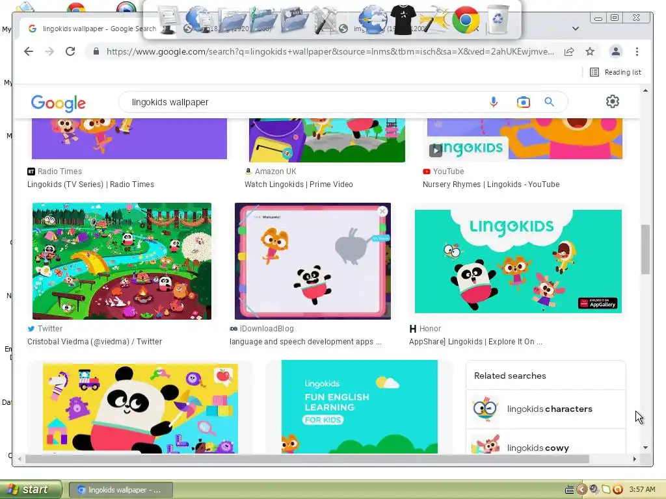Click the on-screen keyboard tray icon

[x=570, y=490]
